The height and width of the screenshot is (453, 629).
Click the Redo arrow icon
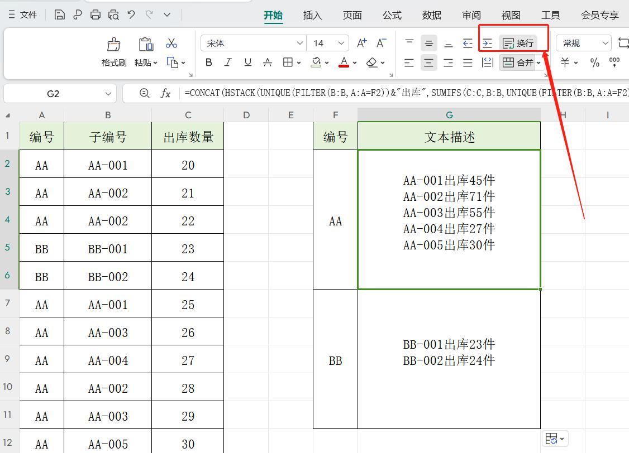pyautogui.click(x=149, y=15)
